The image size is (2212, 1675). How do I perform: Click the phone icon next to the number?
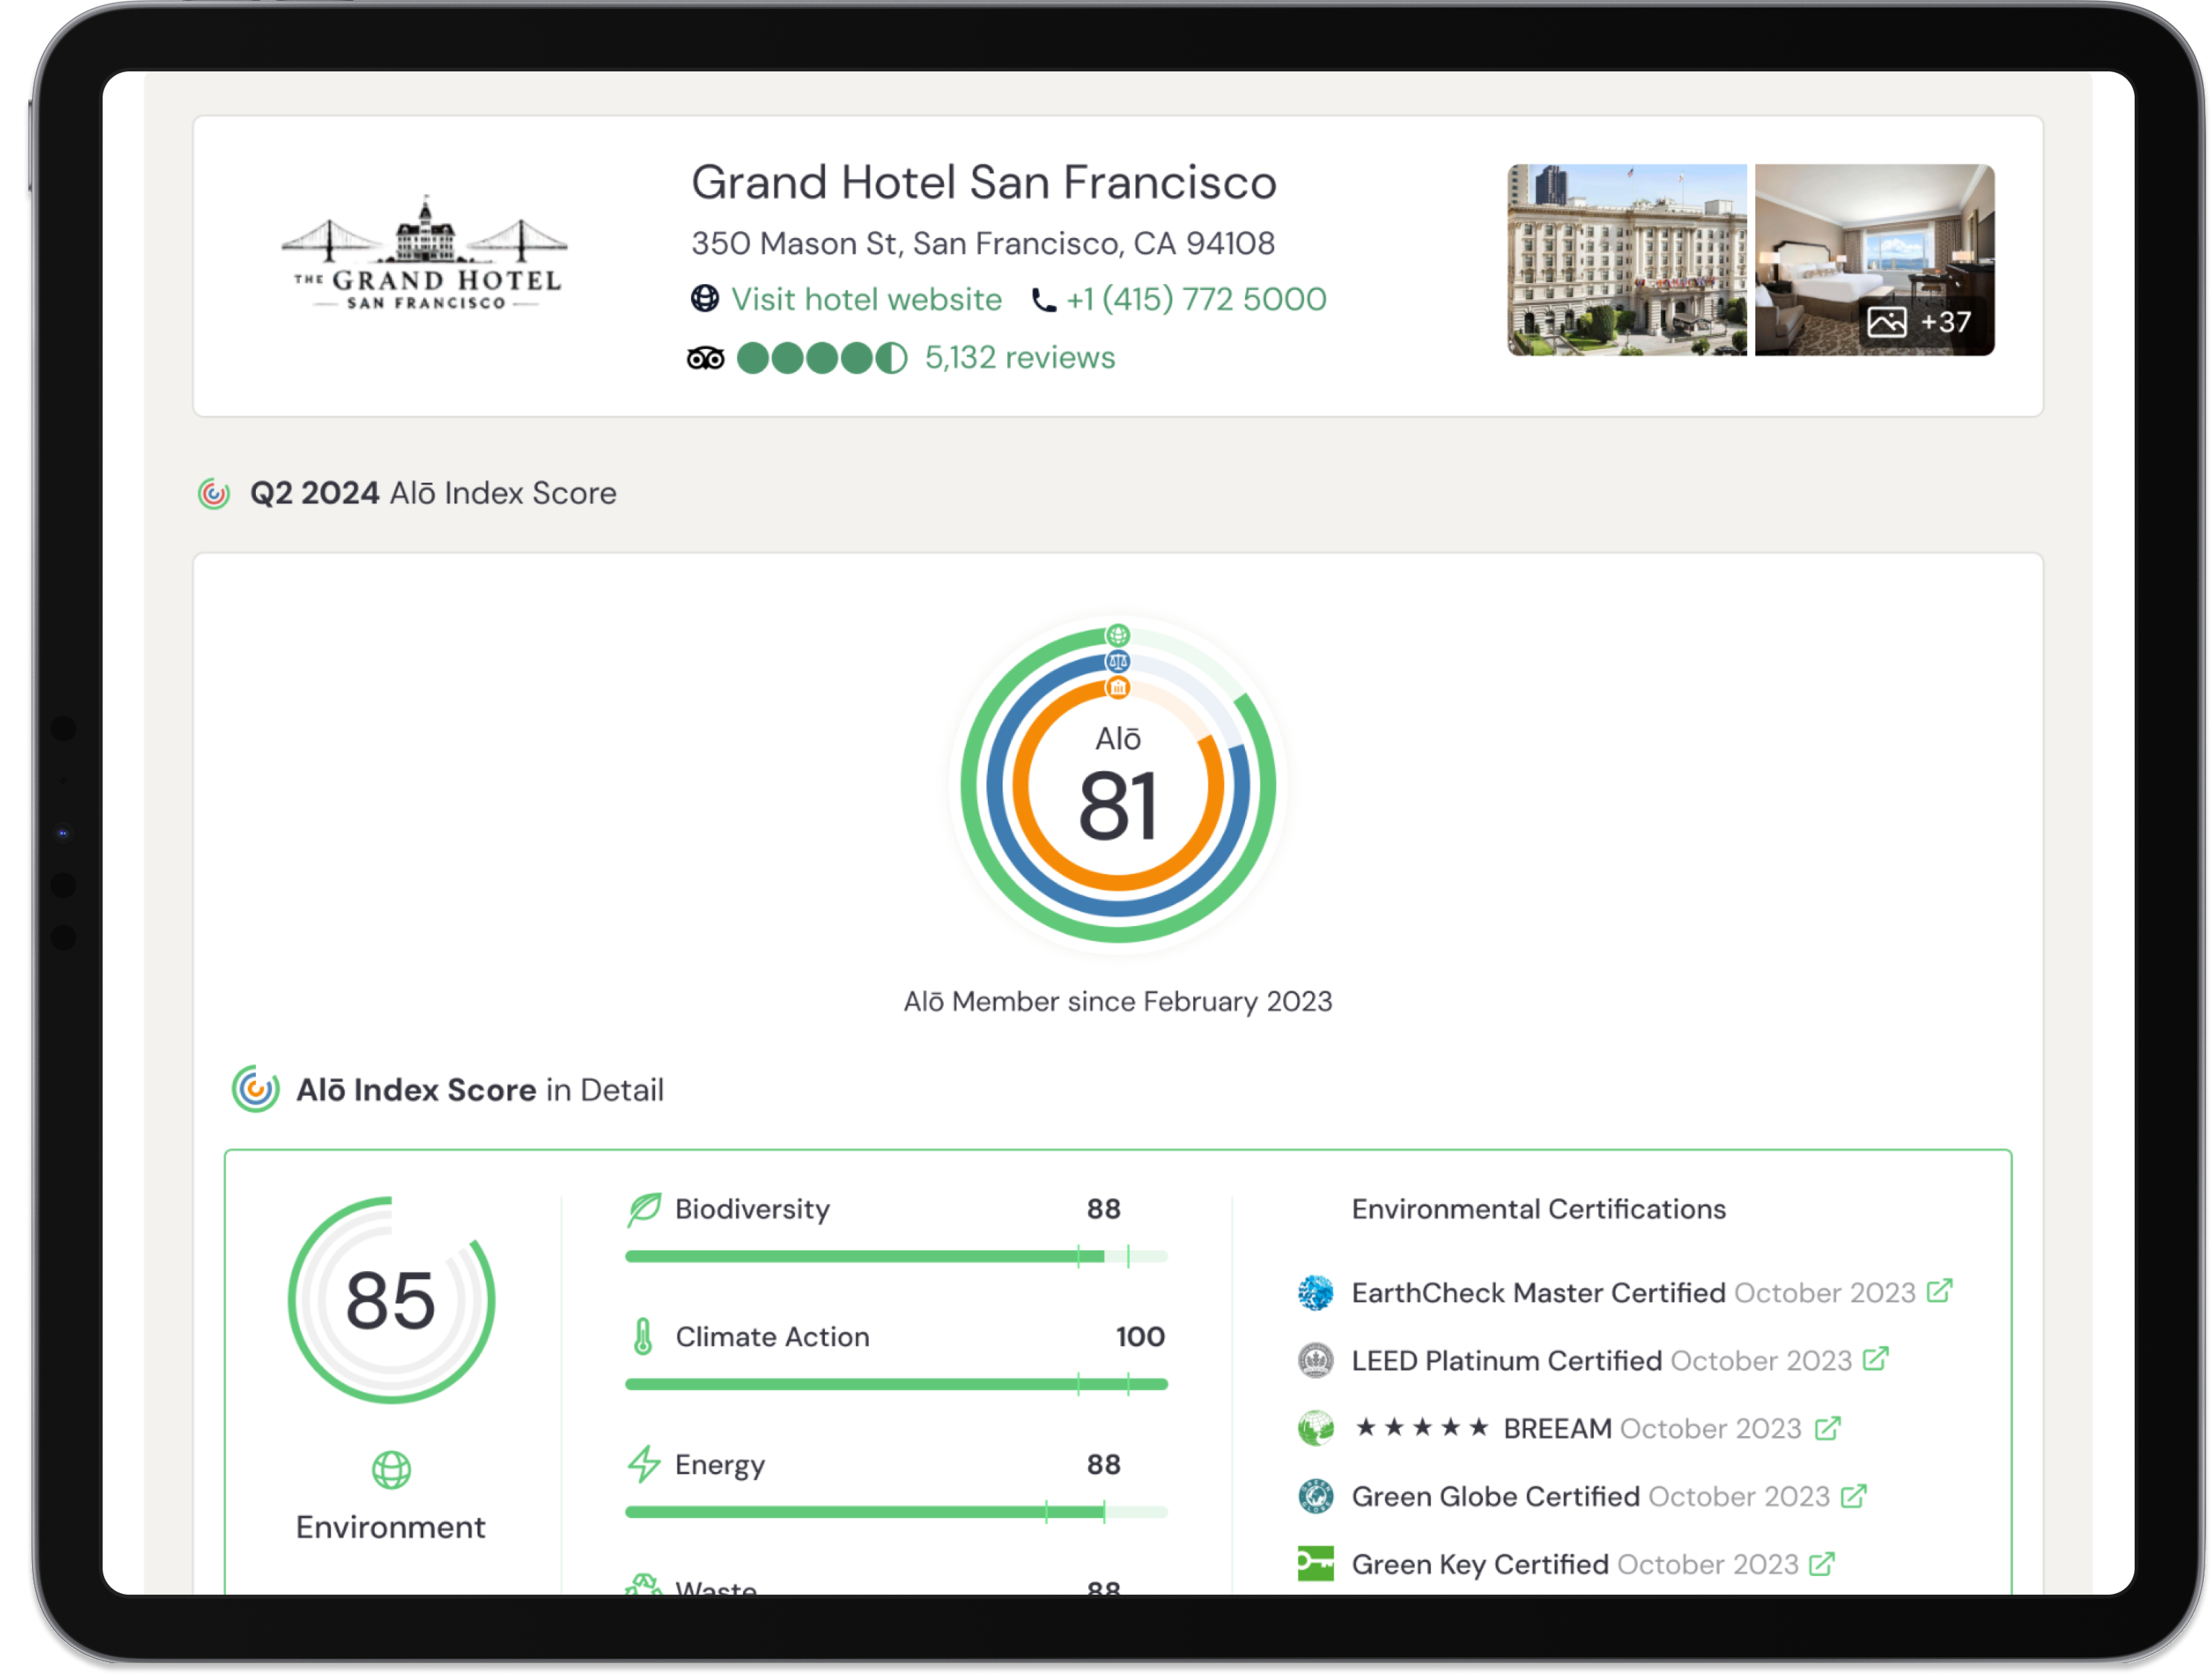coord(1043,300)
